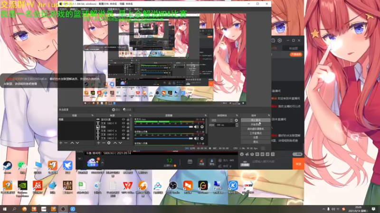Open Desktop Audio settings gear

[202, 138]
